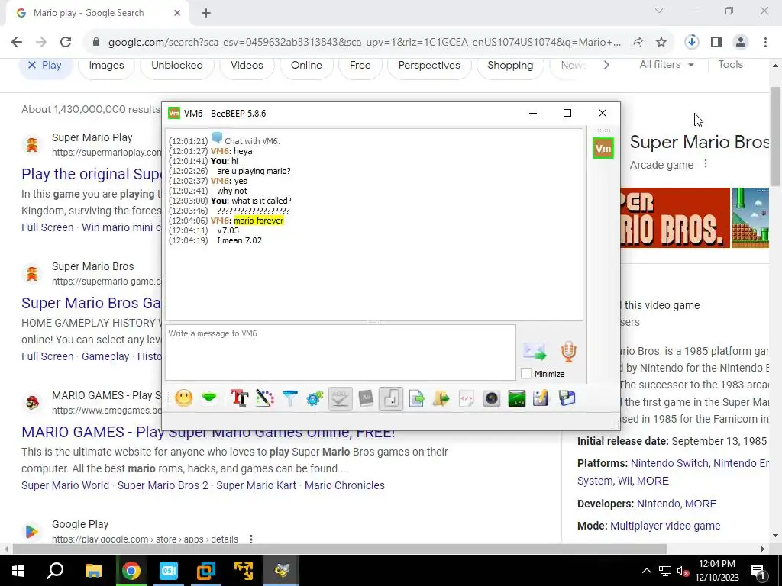
Task: Open the emoticons picker in BeeBEEP
Action: click(x=183, y=398)
